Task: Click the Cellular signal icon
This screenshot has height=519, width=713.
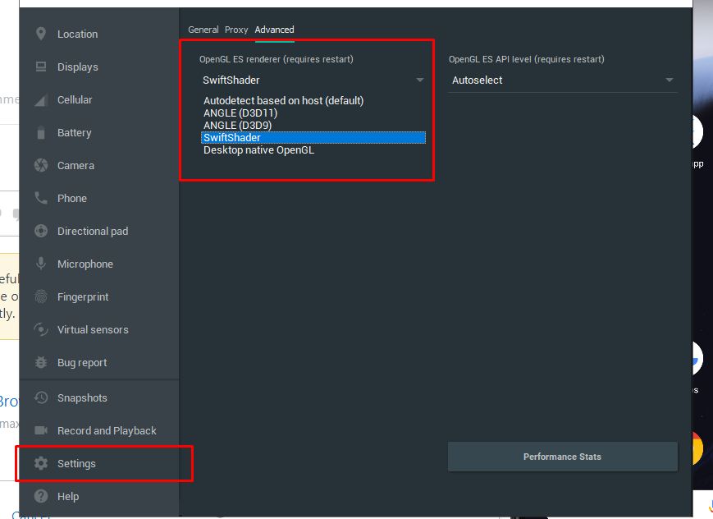Action: (x=41, y=99)
